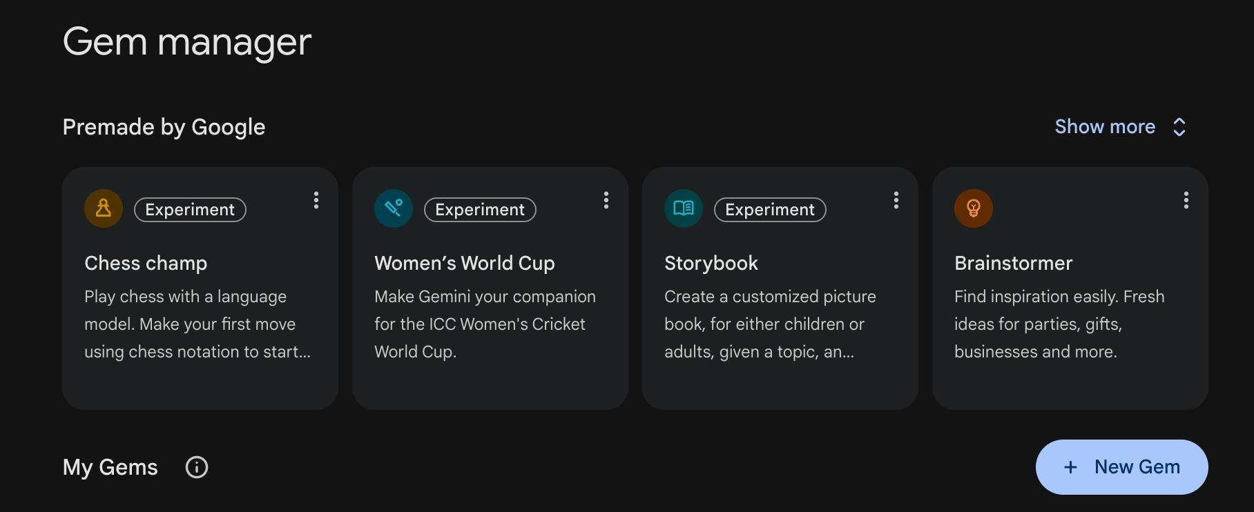
Task: Click the Brainstormer lightbulb icon
Action: pyautogui.click(x=974, y=208)
